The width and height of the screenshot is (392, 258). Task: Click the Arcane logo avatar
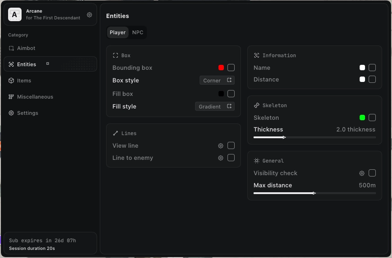(x=15, y=14)
